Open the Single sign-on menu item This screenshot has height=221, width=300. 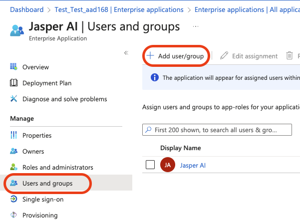(43, 200)
